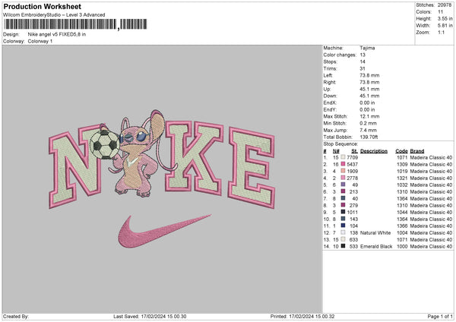Click the Total Bobbin value '139.70ft'
The image size is (456, 322).
pos(369,137)
